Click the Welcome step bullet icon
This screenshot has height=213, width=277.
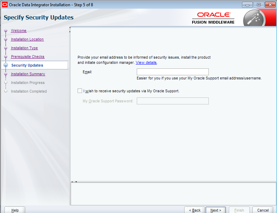[x=6, y=31]
